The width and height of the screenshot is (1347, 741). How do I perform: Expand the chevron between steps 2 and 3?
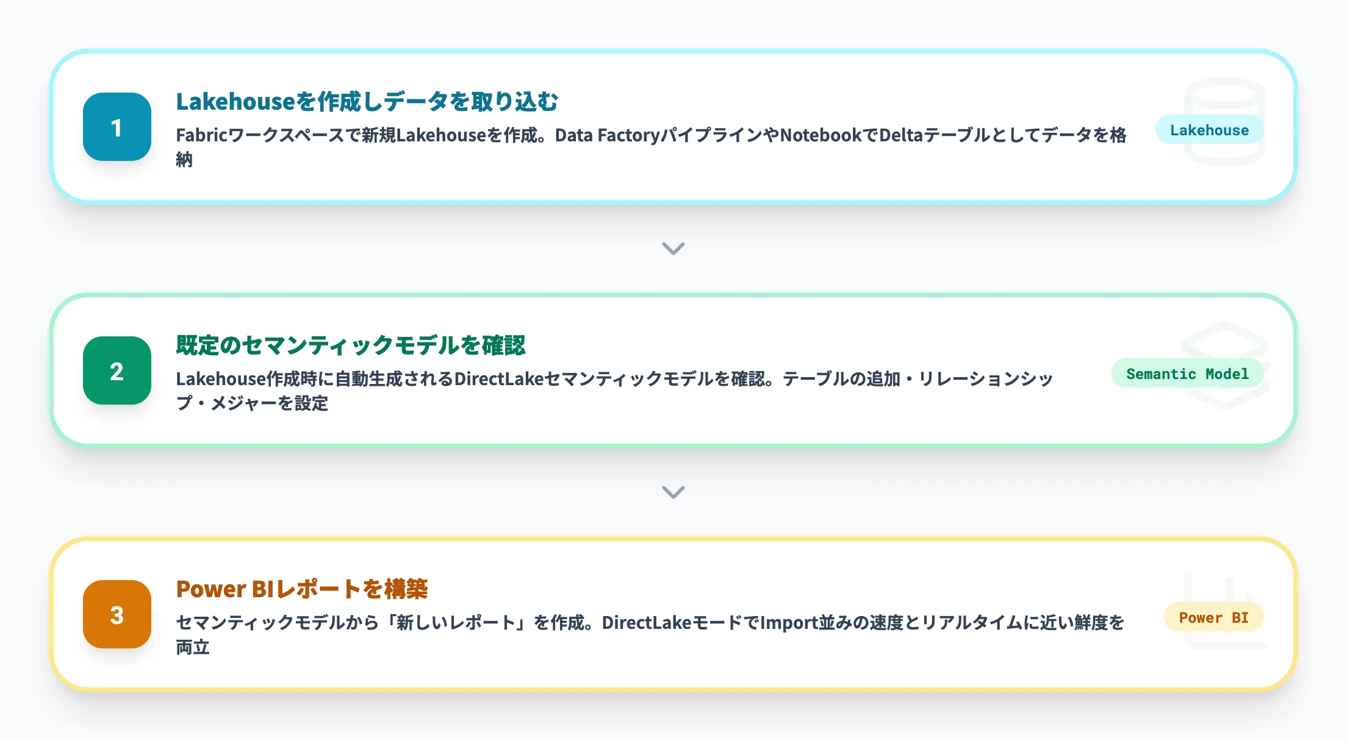click(x=673, y=492)
